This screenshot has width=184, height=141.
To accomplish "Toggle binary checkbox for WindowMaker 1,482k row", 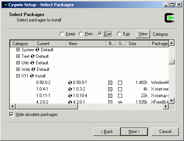I will click(110, 83).
